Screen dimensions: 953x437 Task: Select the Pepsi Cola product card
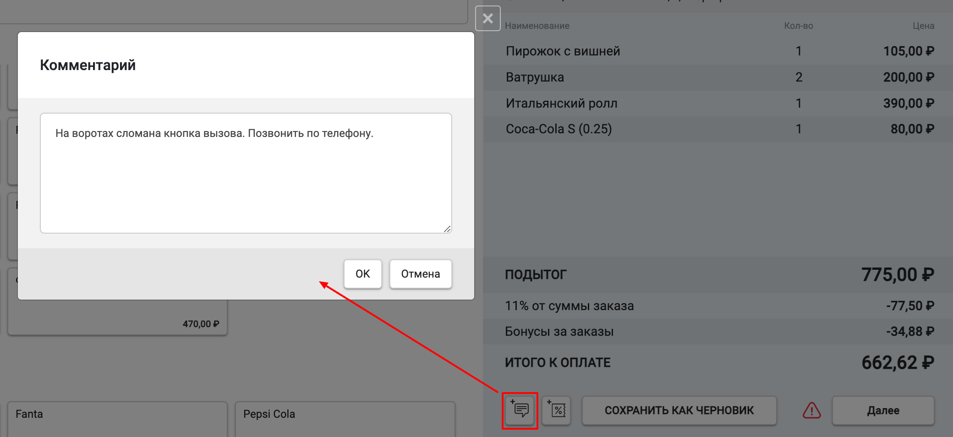point(345,419)
